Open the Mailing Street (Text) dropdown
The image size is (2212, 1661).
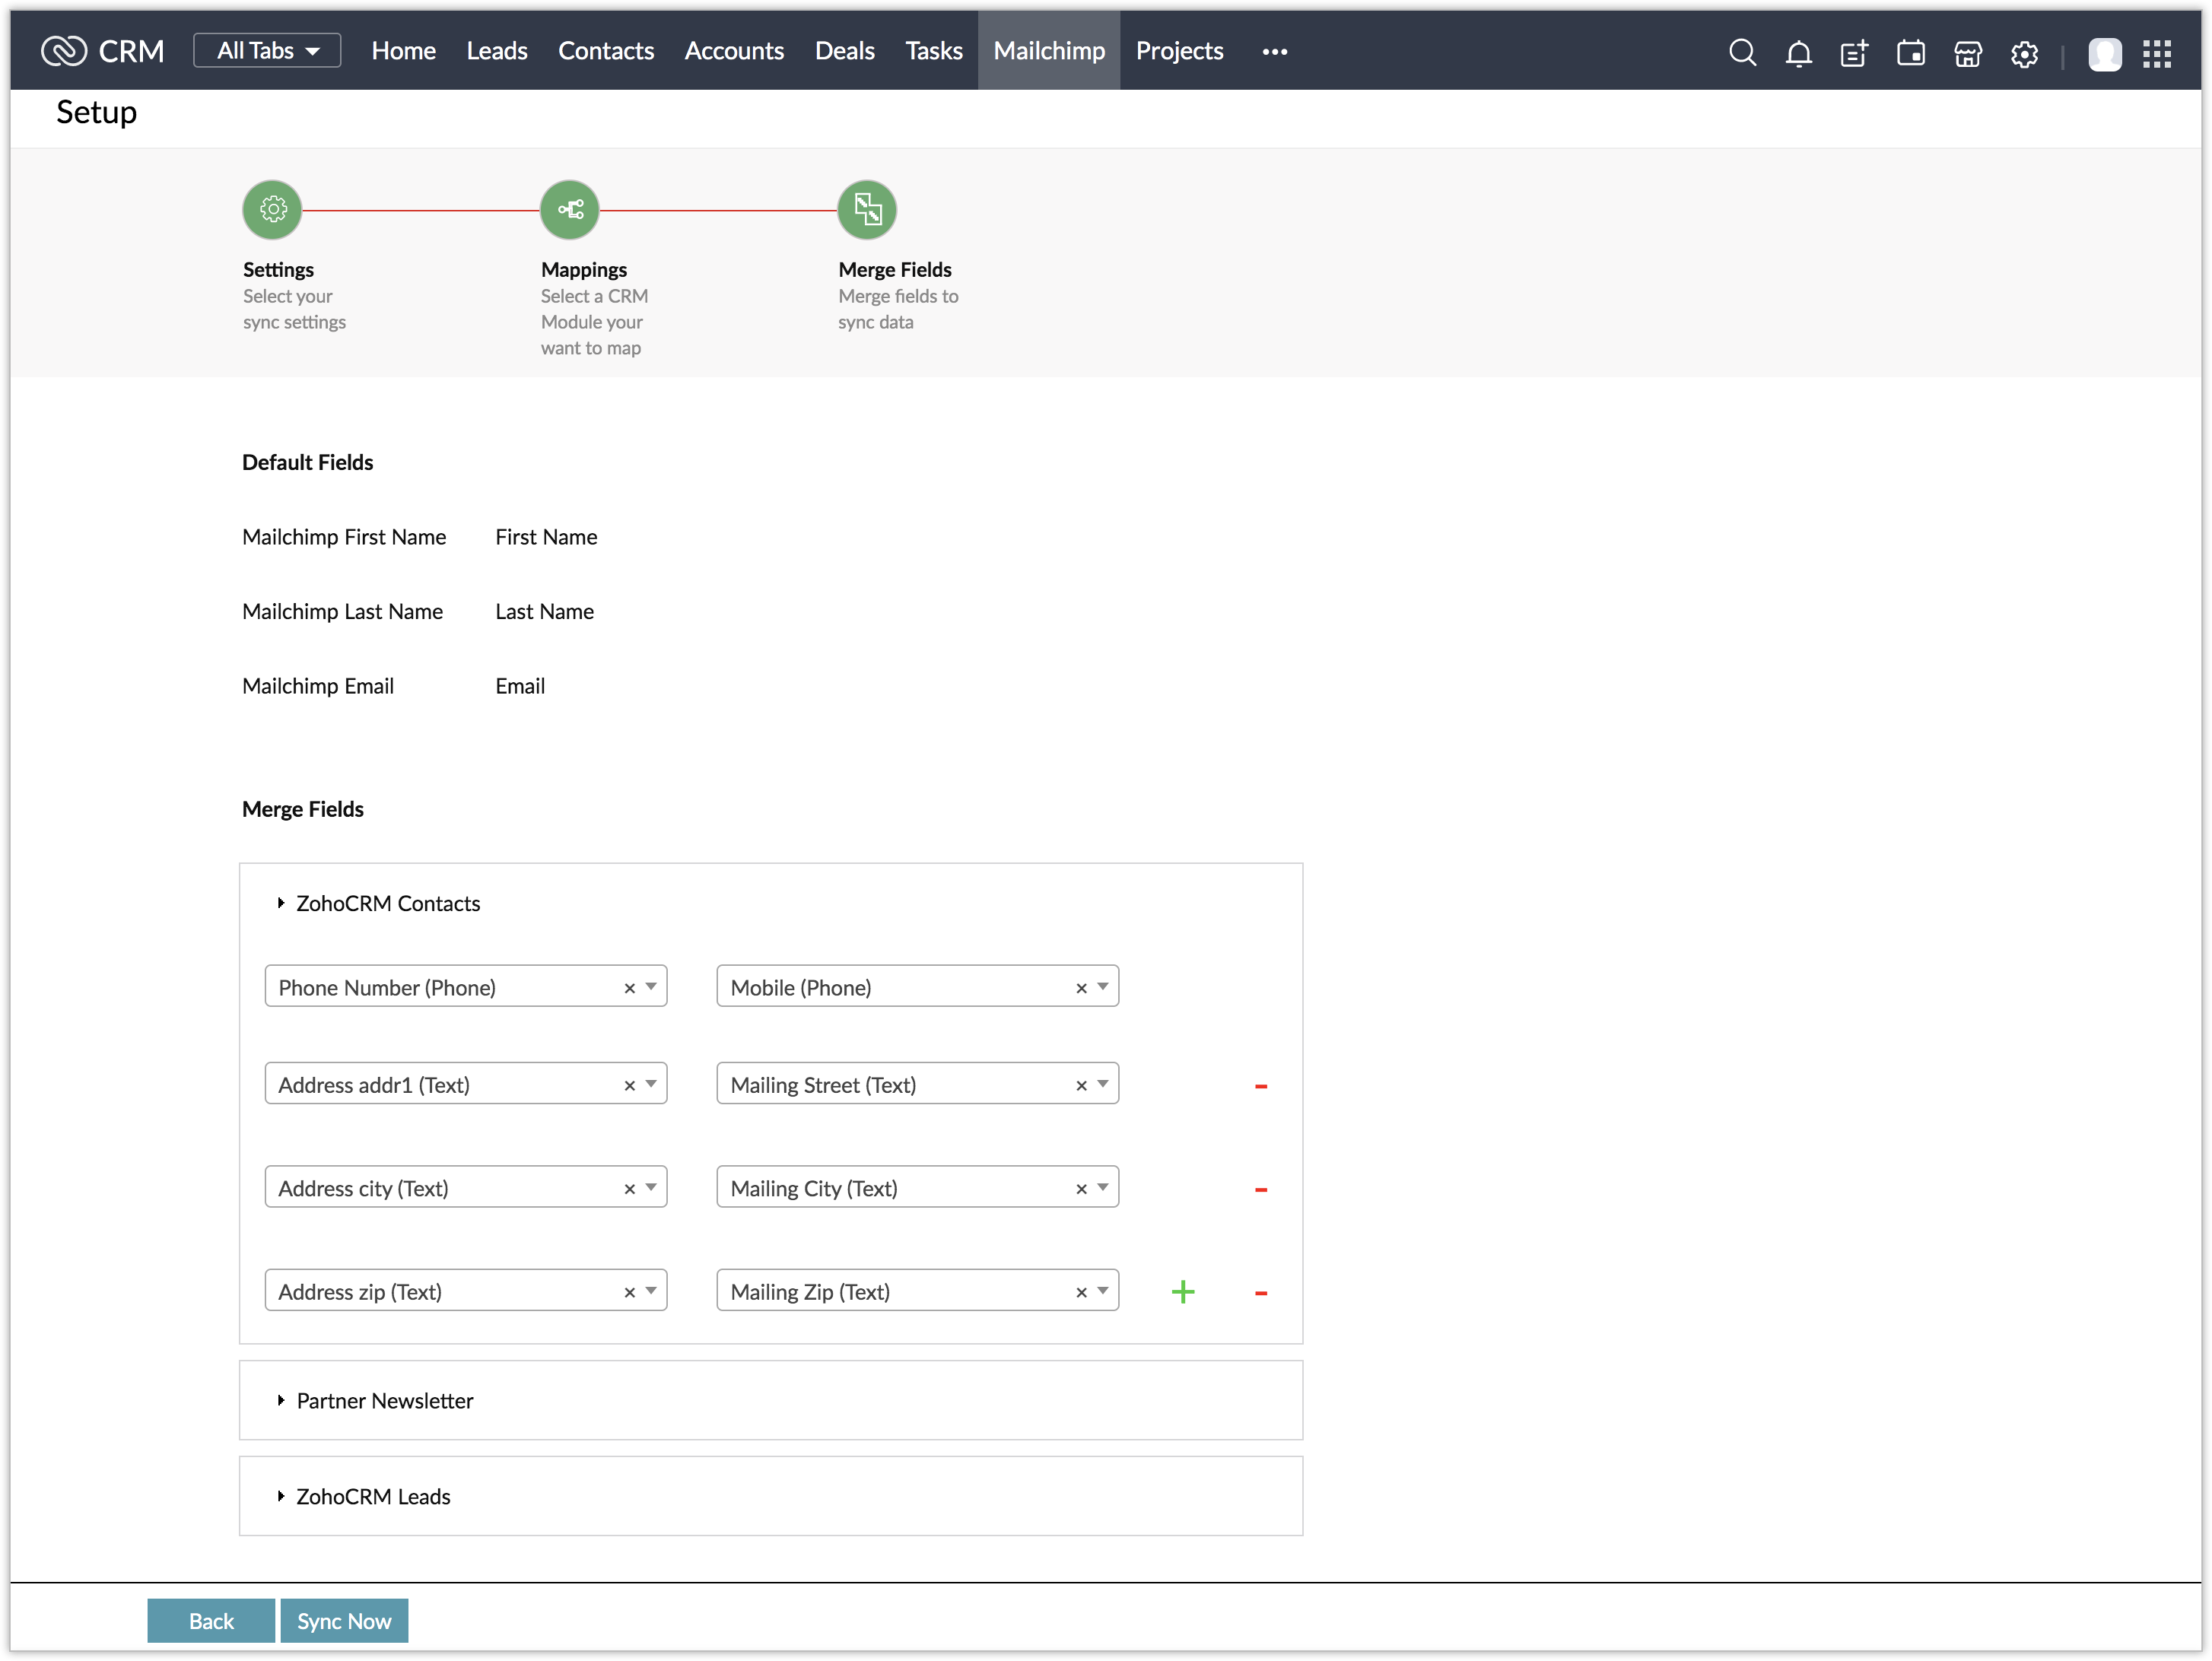pyautogui.click(x=1102, y=1084)
